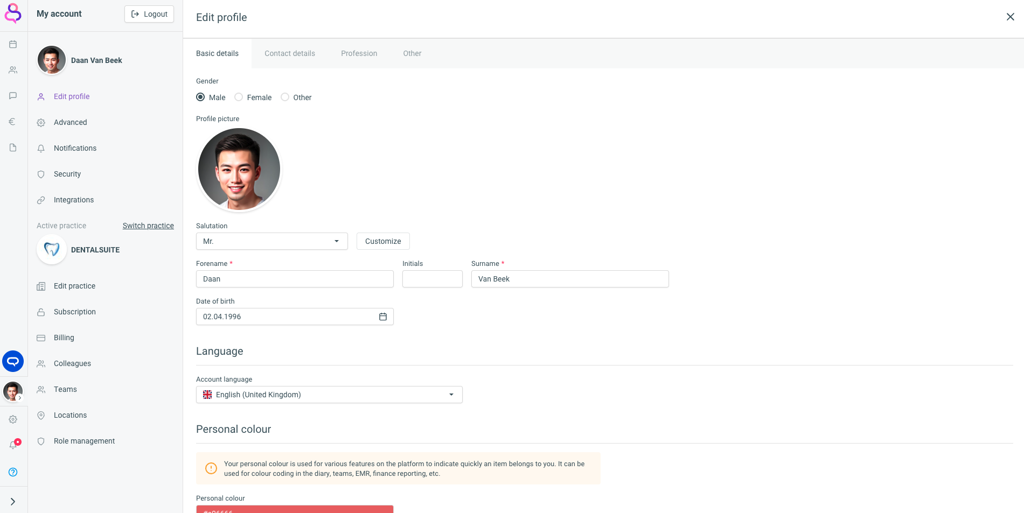The image size is (1024, 513).
Task: Open the notifications bell with red badge
Action: (13, 445)
